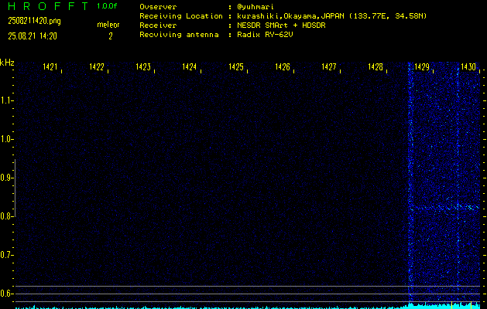Click the observer name @yuhmari
The height and width of the screenshot is (309, 487).
[256, 7]
